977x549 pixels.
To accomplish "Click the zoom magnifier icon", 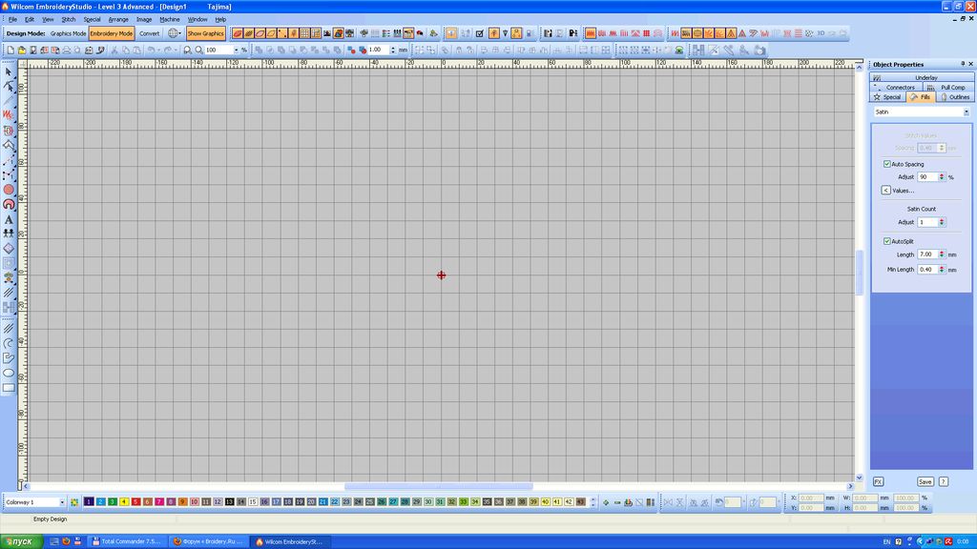I will (197, 50).
